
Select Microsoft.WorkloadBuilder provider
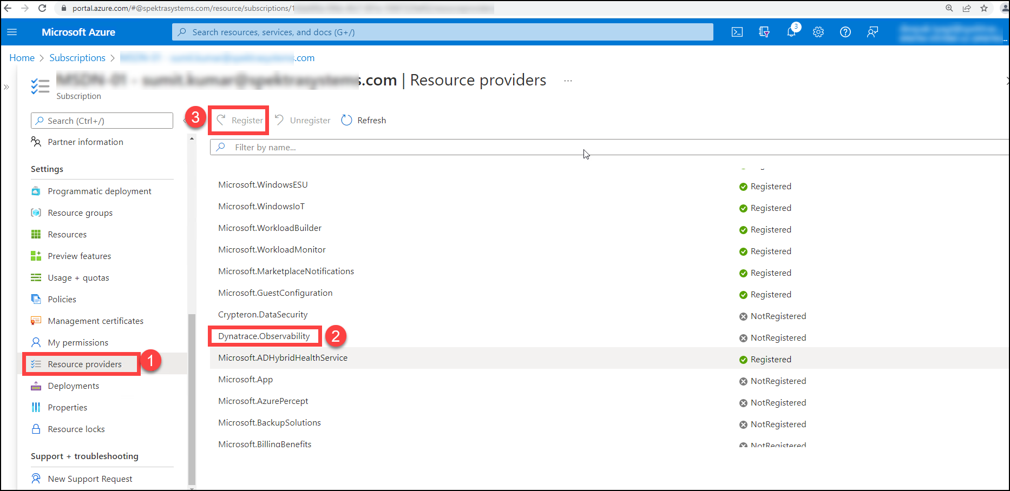click(270, 228)
